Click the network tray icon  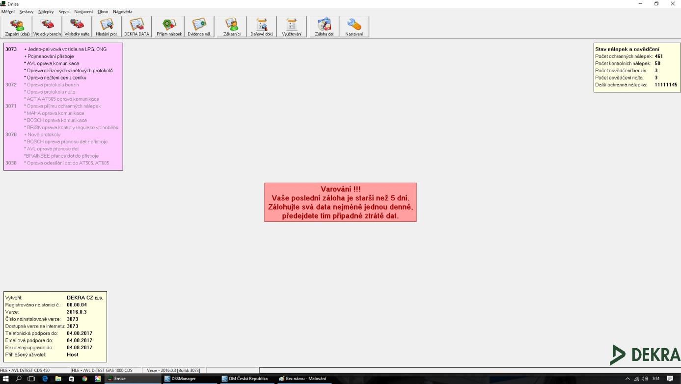click(x=636, y=379)
